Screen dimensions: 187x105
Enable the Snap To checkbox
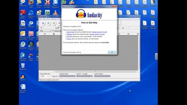tap(58, 76)
